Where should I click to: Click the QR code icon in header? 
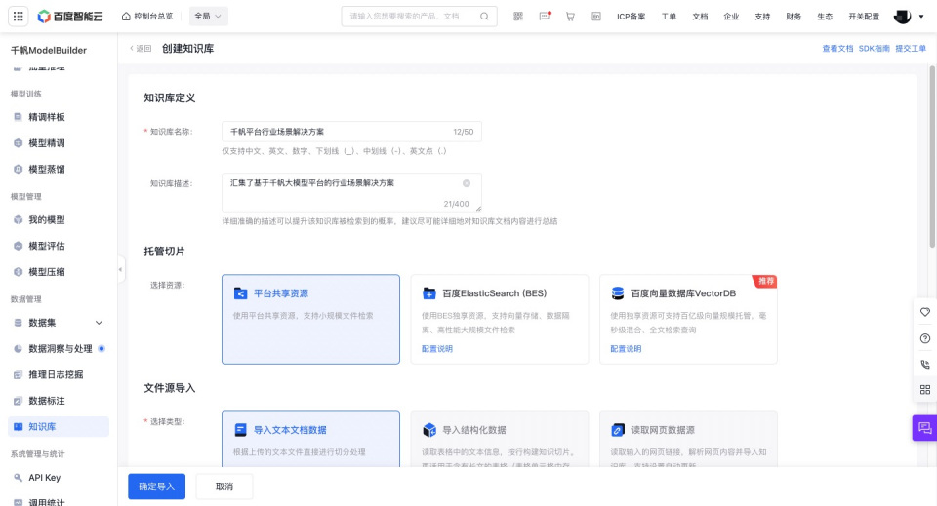pos(518,17)
